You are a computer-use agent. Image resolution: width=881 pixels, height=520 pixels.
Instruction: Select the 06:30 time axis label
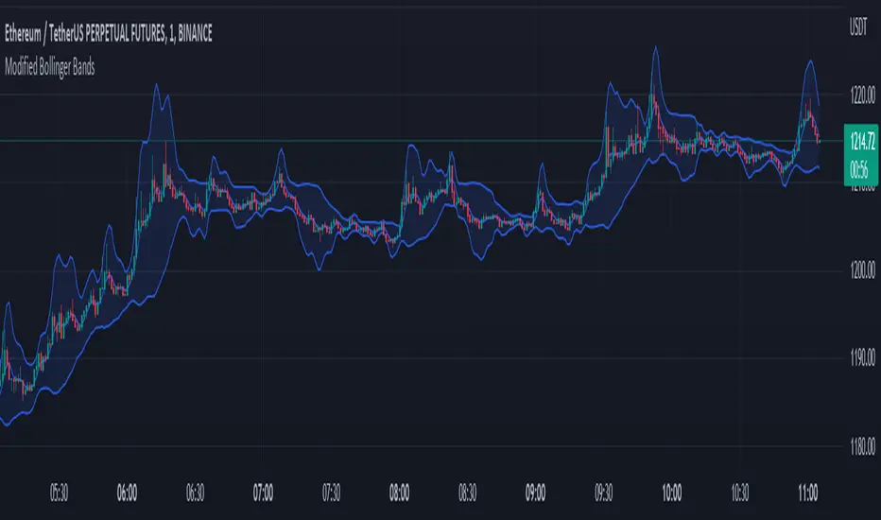pos(195,493)
